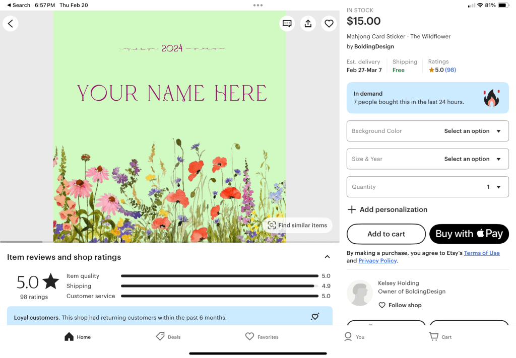This screenshot has width=516, height=358.
Task: Tap Find similar items button
Action: tap(297, 226)
